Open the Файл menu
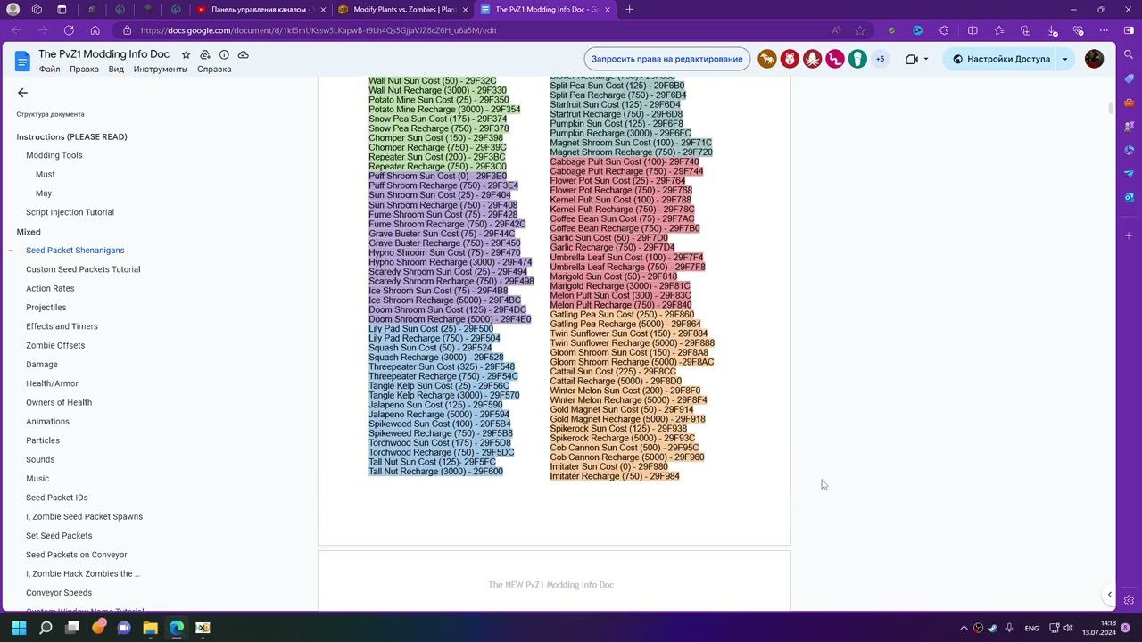Screen dimensions: 1142x642 pos(49,70)
